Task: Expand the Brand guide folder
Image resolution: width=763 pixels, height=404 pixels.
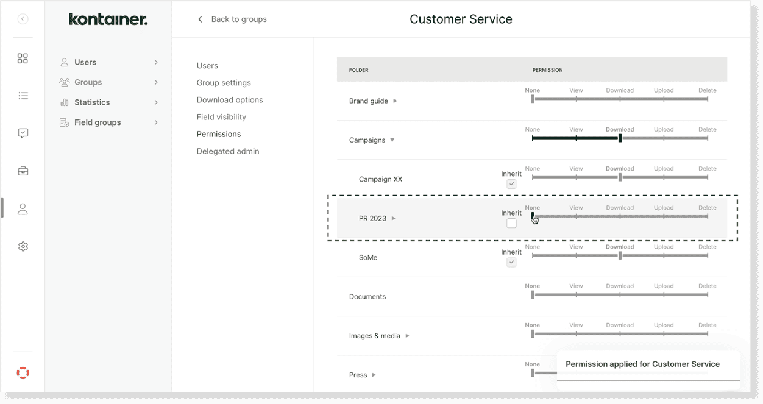Action: pos(395,101)
